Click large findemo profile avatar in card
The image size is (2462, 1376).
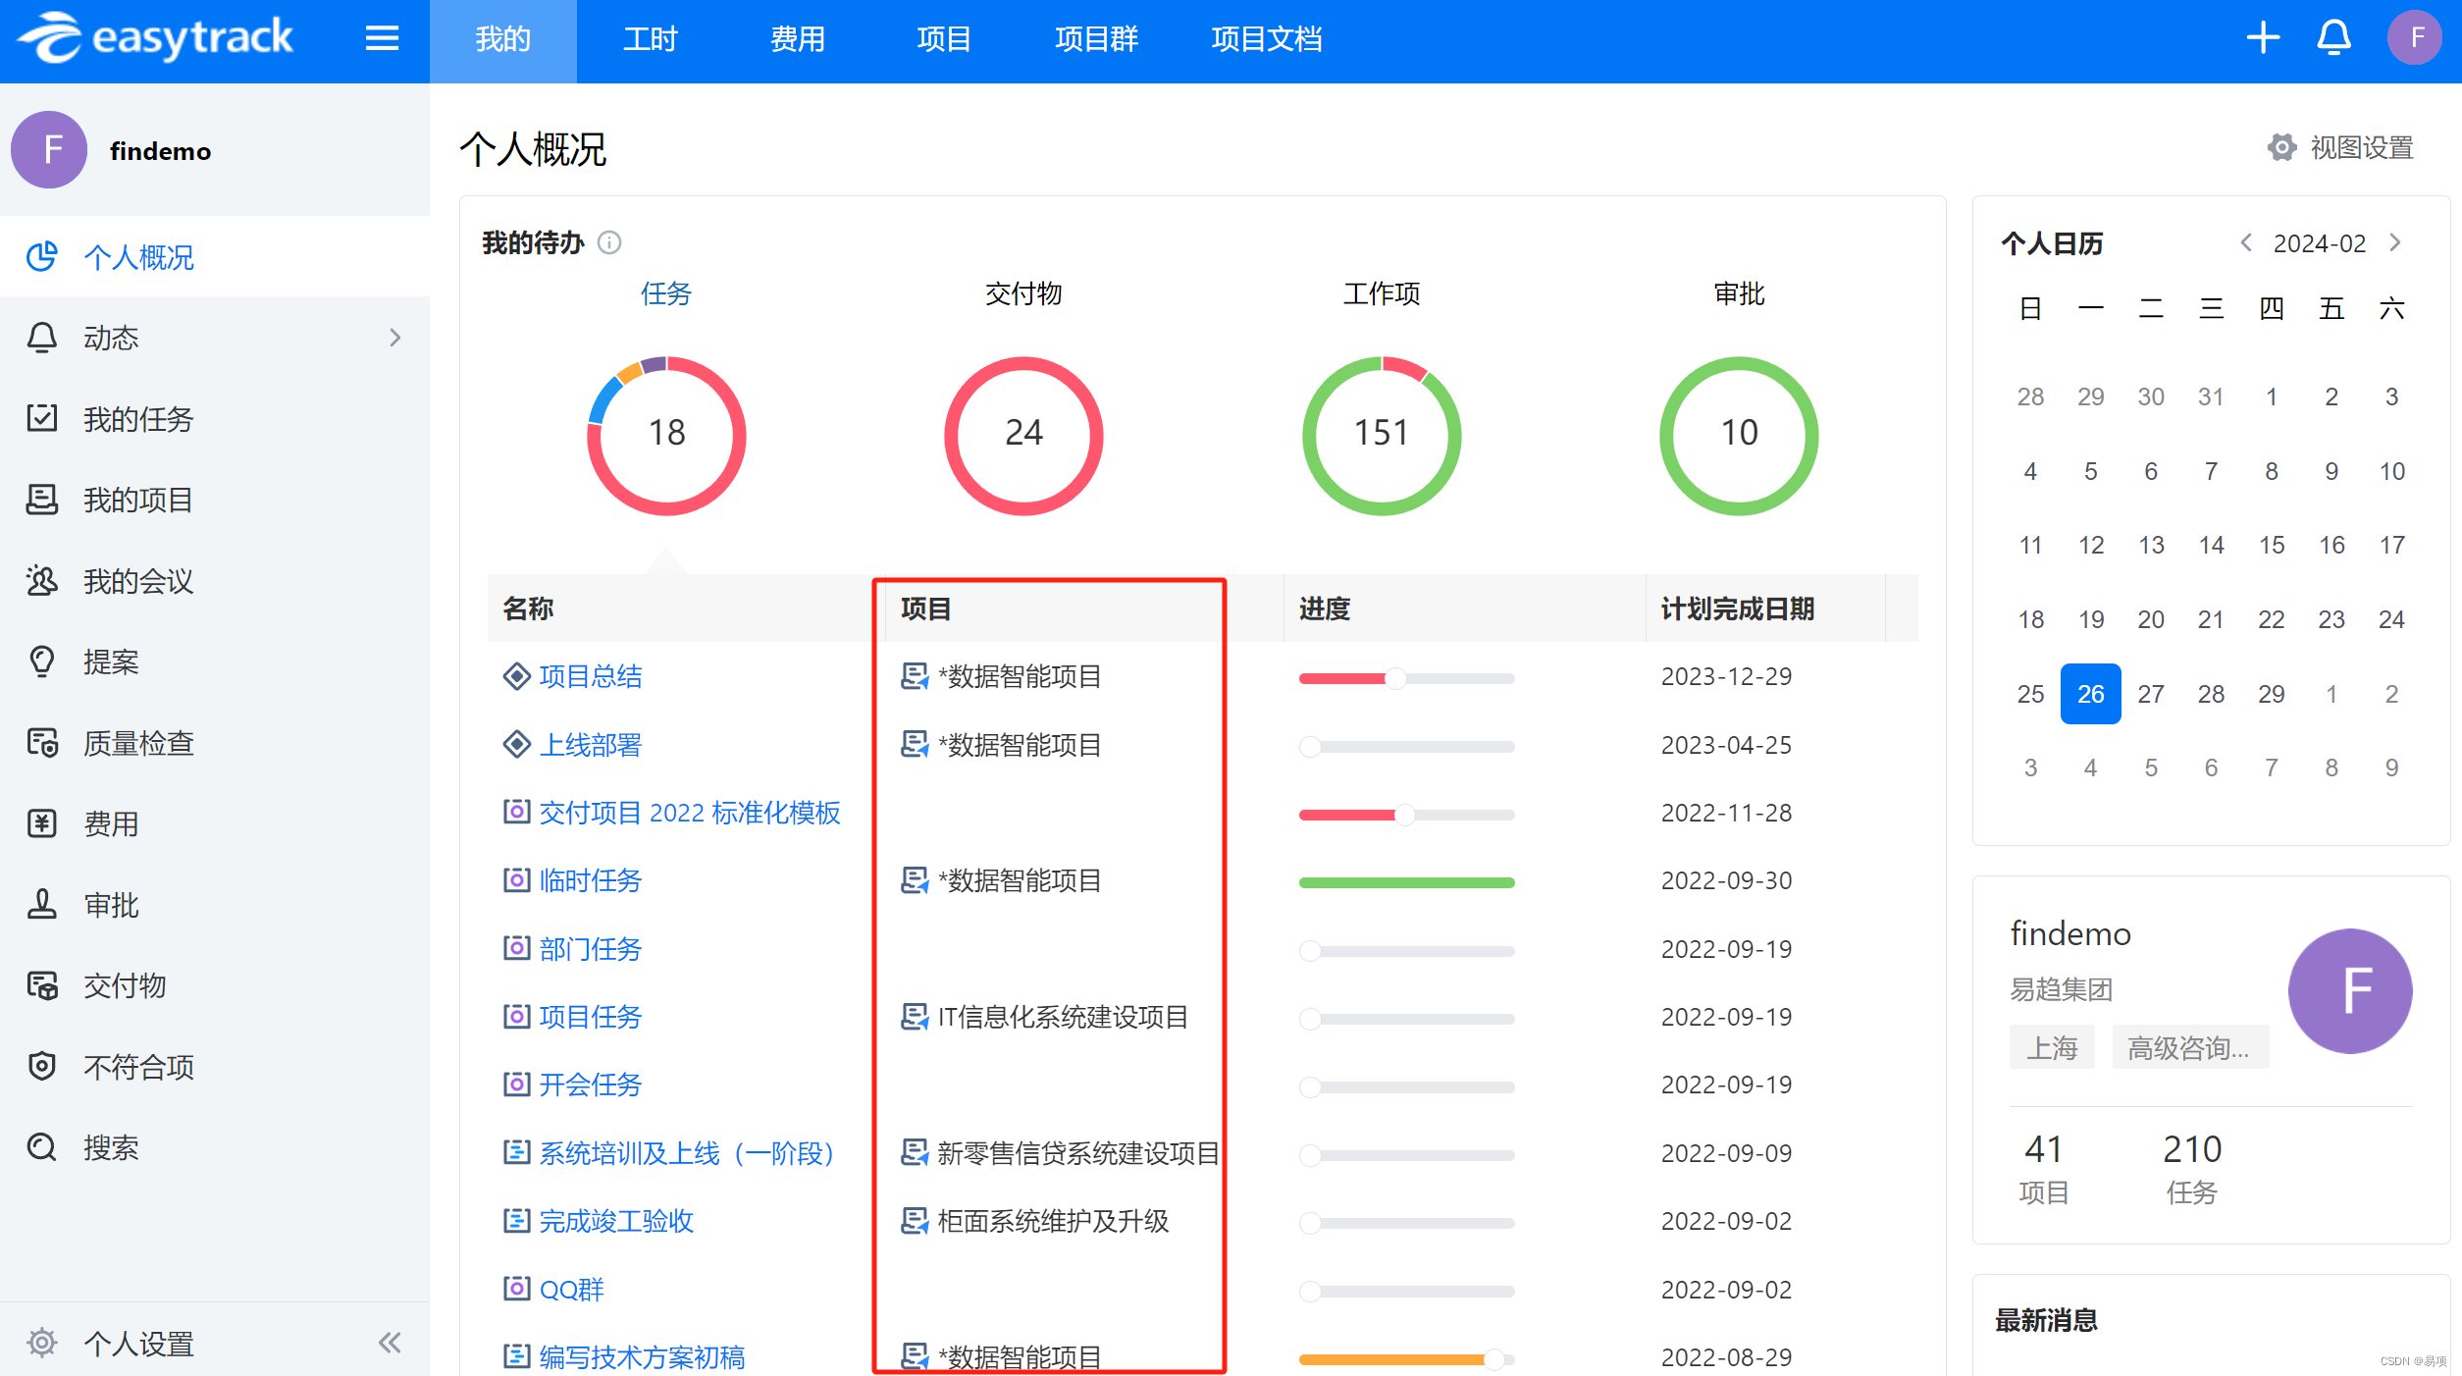tap(2350, 990)
